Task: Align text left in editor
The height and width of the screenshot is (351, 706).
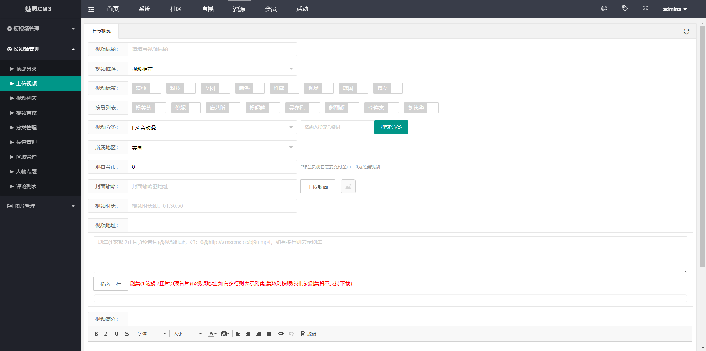Action: click(238, 334)
